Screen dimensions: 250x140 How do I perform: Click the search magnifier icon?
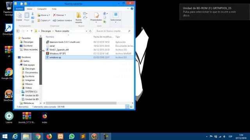129,31
